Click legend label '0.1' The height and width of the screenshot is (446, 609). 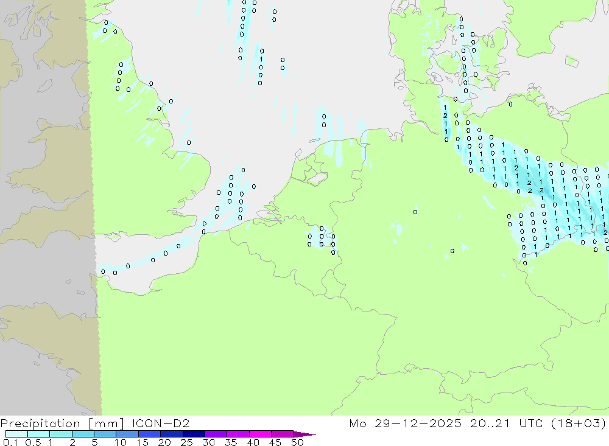[x=10, y=442]
